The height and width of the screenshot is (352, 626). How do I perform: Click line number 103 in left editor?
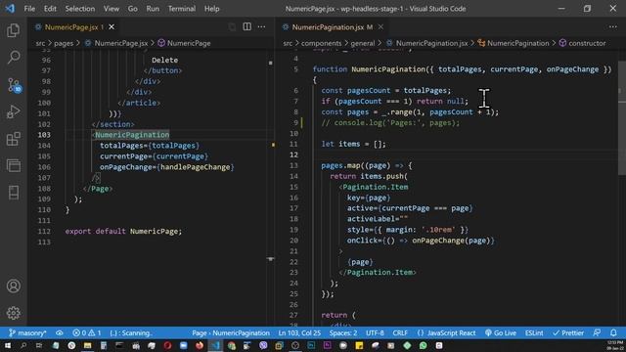coord(44,135)
